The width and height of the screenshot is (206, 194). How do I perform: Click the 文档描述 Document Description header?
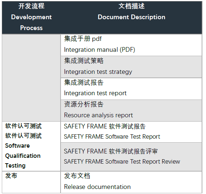point(131,17)
